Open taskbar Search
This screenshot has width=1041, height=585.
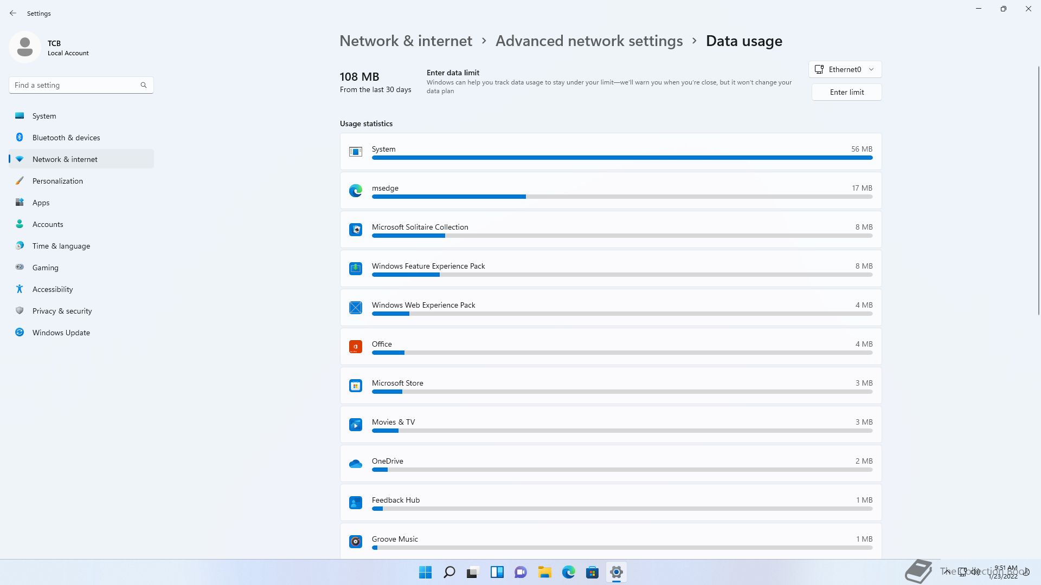click(449, 572)
